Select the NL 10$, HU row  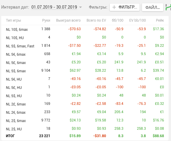click(85, 37)
